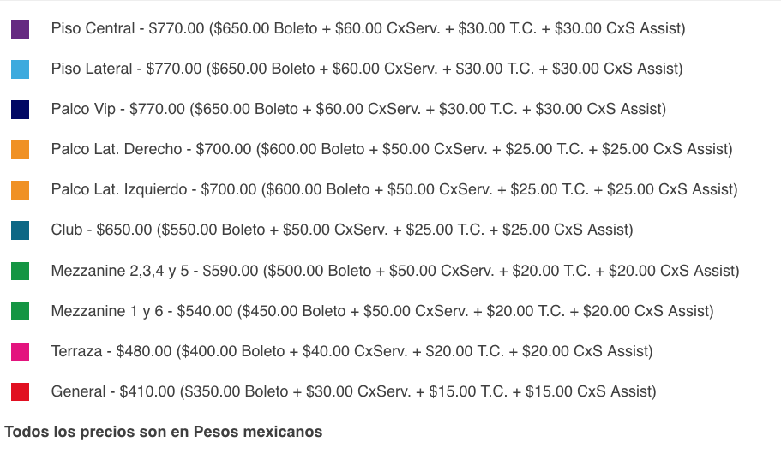Click the Palco Lat. Izquierdo $700.00 text

pyautogui.click(x=394, y=189)
